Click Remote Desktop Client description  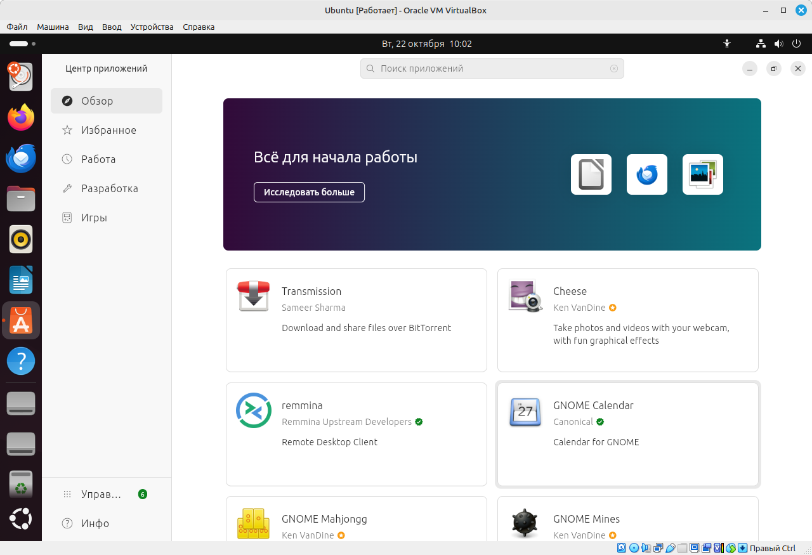point(329,442)
